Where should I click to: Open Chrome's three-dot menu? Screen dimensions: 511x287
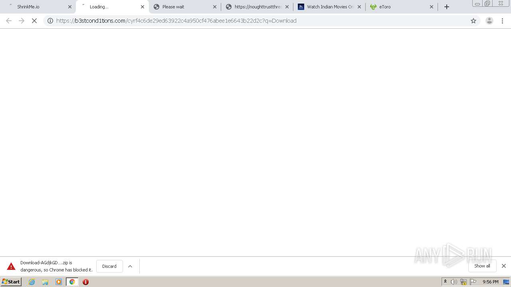click(503, 21)
